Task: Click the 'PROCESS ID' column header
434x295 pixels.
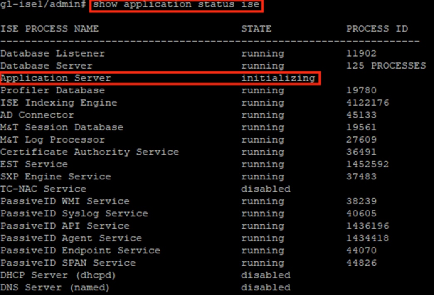Action: [377, 29]
